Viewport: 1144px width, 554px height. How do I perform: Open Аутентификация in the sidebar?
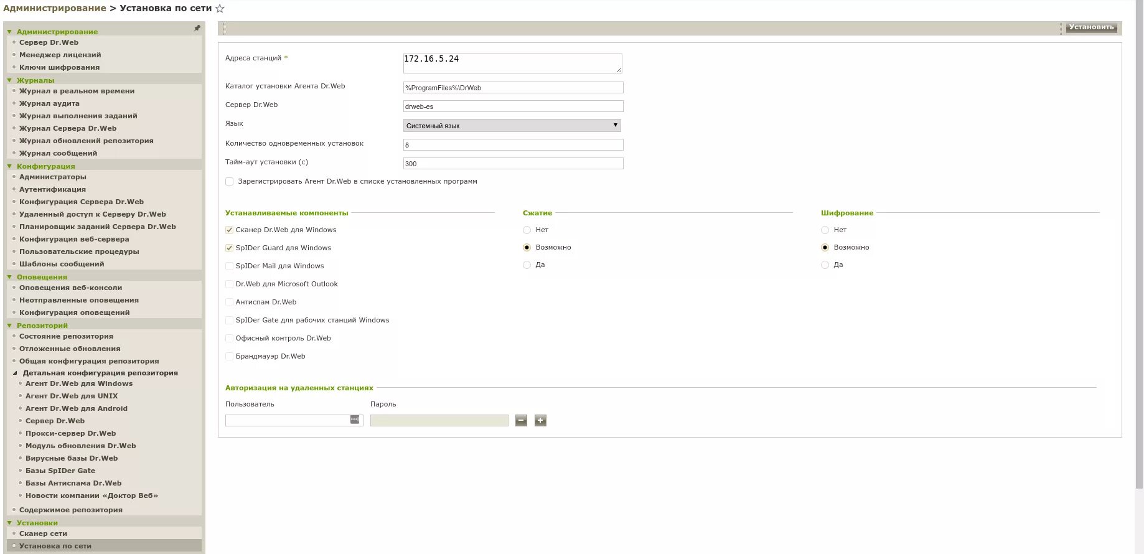pyautogui.click(x=52, y=189)
